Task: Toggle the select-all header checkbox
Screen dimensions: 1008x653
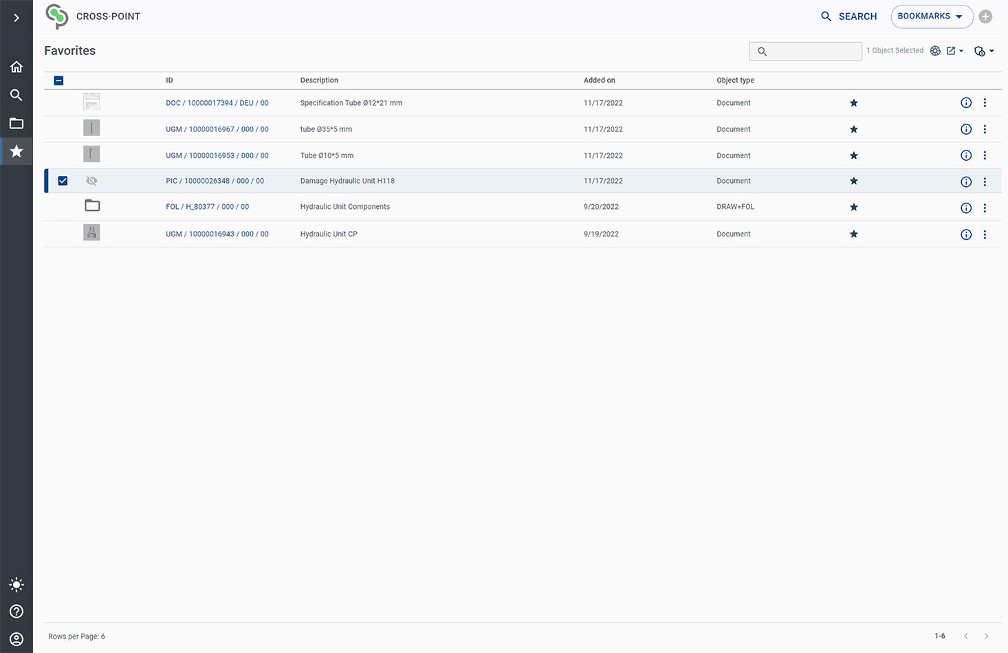Action: click(58, 80)
